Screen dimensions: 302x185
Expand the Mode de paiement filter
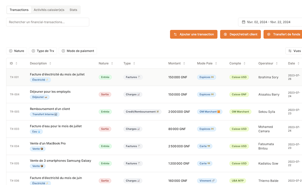[78, 51]
